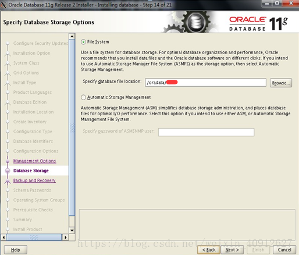This screenshot has width=299, height=255.
Task: Click sidebar scroll right arrow
Action: [x=66, y=238]
